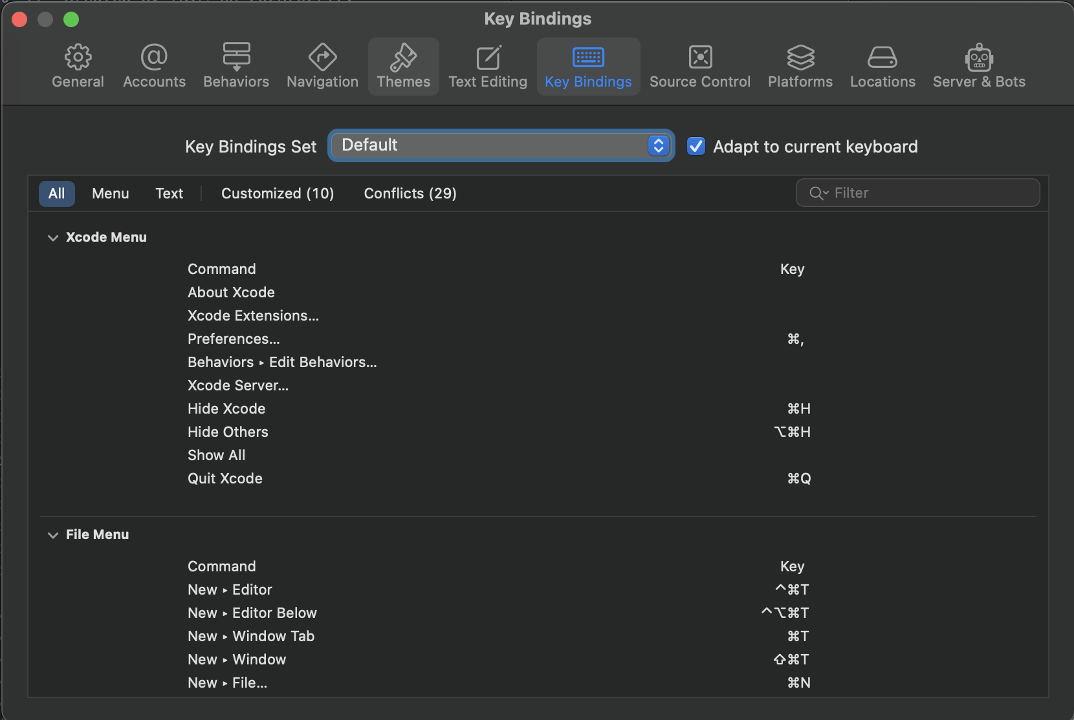
Task: Select the Text filter tab
Action: [x=170, y=193]
